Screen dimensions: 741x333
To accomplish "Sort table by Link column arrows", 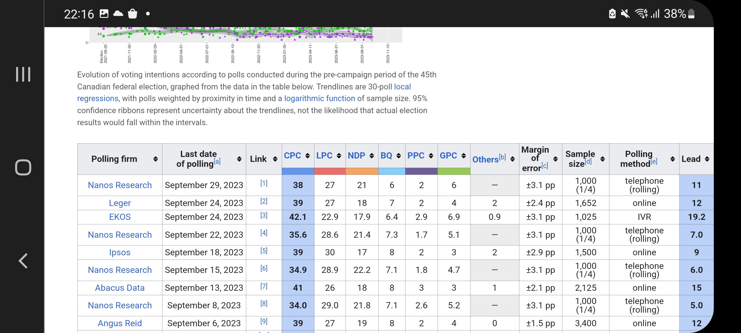I will pos(275,159).
